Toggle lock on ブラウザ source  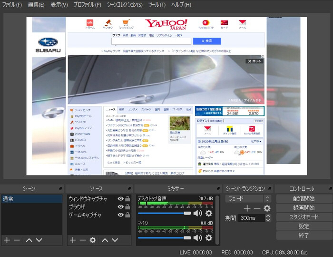tap(127, 207)
